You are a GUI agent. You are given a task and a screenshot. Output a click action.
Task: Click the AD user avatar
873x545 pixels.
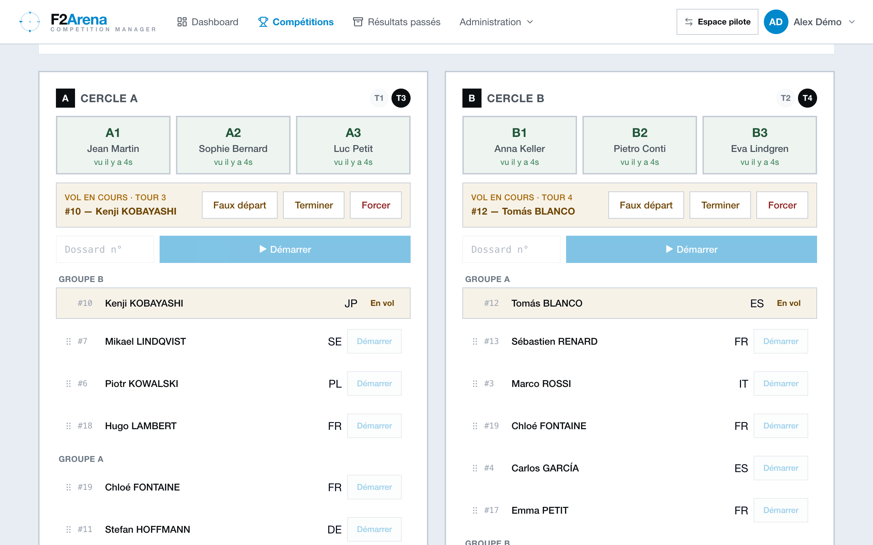775,22
